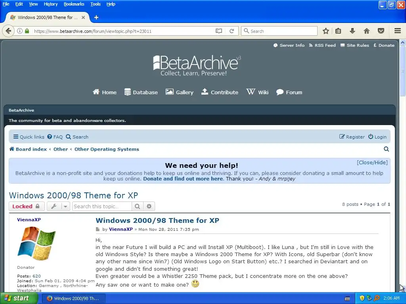Viewport: 406px width, 304px height.
Task: Open the Help menu
Action: (111, 4)
